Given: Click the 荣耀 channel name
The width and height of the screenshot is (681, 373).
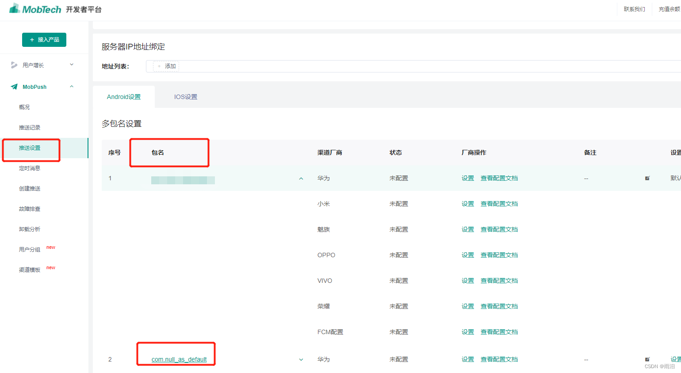Looking at the screenshot, I should (324, 306).
